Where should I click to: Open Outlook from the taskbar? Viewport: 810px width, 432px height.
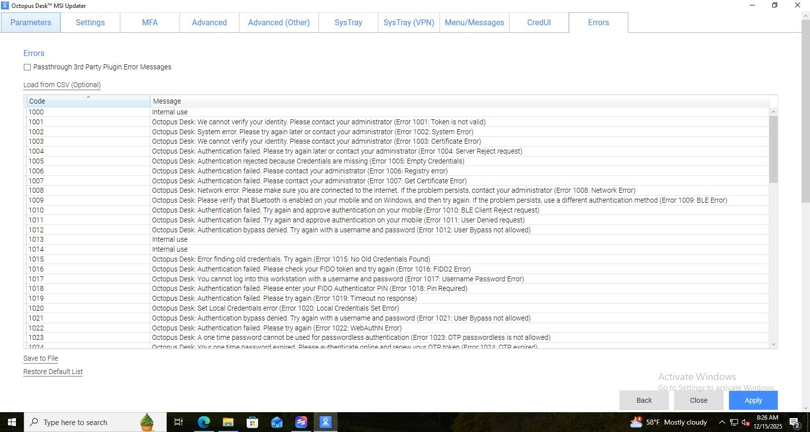277,422
